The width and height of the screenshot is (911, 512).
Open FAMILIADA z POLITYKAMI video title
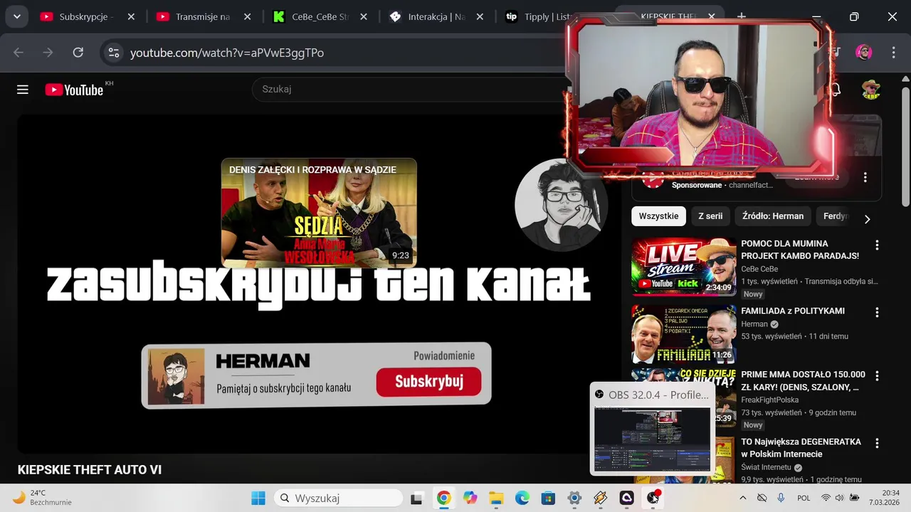click(x=793, y=311)
